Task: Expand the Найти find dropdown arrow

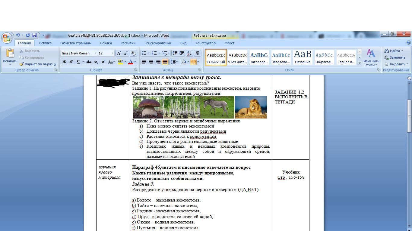Action: coord(402,51)
